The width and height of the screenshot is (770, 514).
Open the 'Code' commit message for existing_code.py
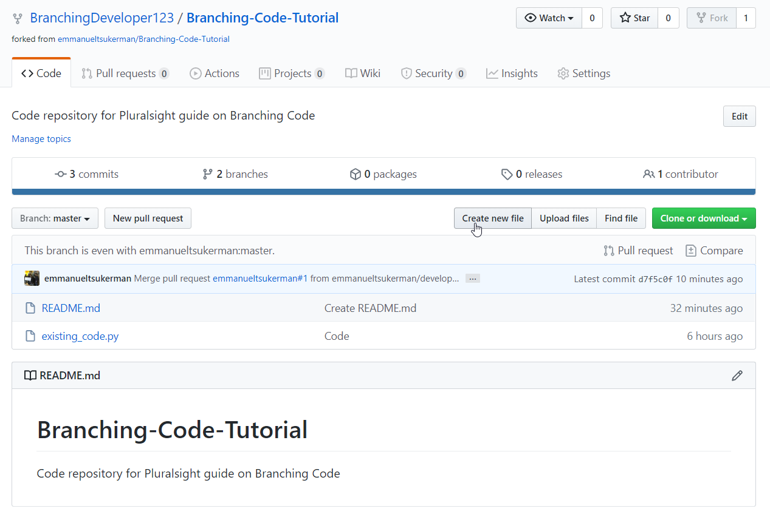(337, 336)
